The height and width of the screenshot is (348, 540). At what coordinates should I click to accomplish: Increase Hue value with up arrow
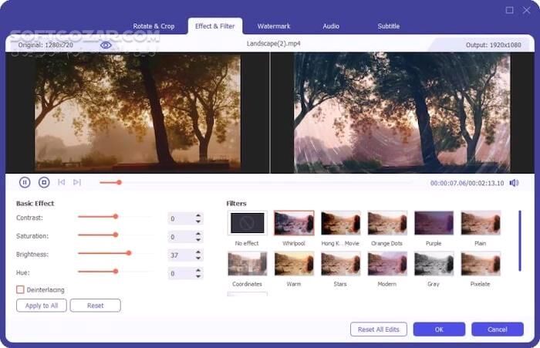coord(198,271)
